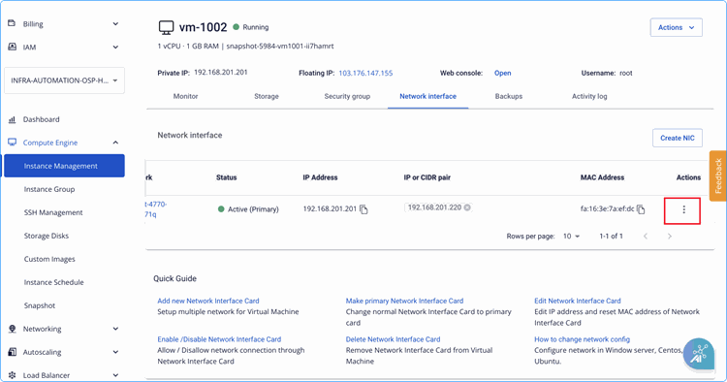727x382 pixels.
Task: Open Instance Group in sidebar
Action: tap(49, 189)
